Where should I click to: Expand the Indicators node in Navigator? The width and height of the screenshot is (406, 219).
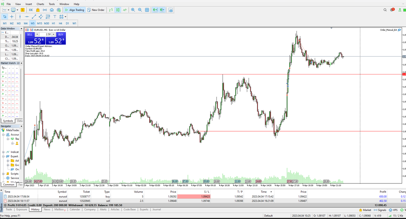coord(3,152)
